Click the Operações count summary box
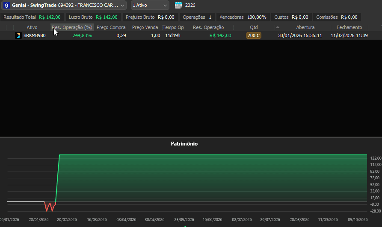This screenshot has height=227, width=382. (197, 17)
